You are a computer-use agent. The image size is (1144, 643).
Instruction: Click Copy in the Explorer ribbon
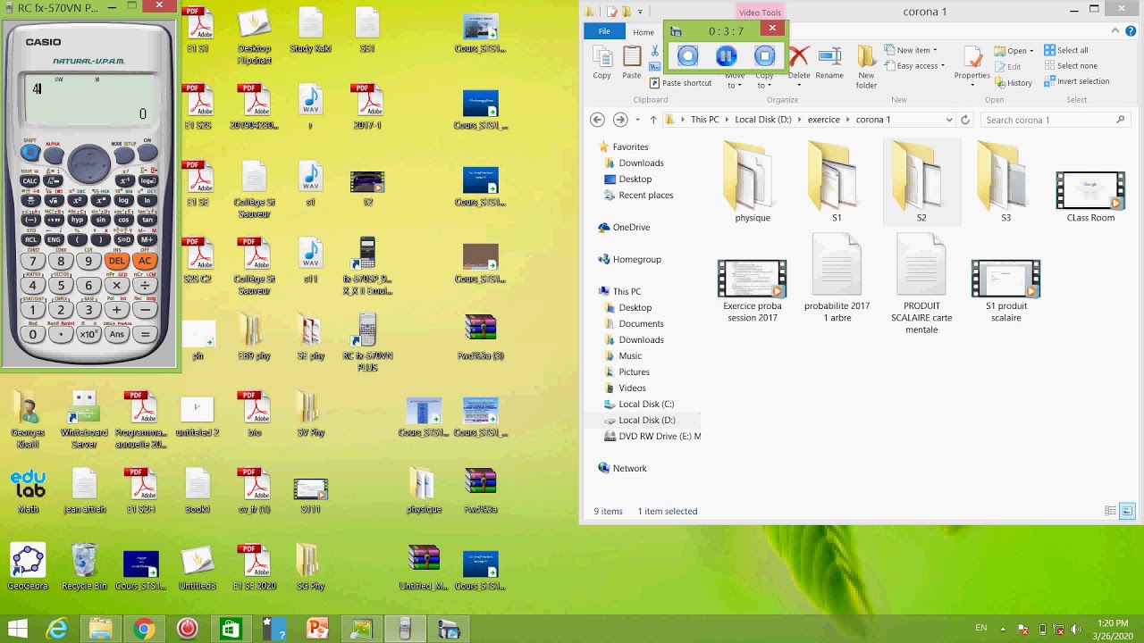pyautogui.click(x=602, y=63)
